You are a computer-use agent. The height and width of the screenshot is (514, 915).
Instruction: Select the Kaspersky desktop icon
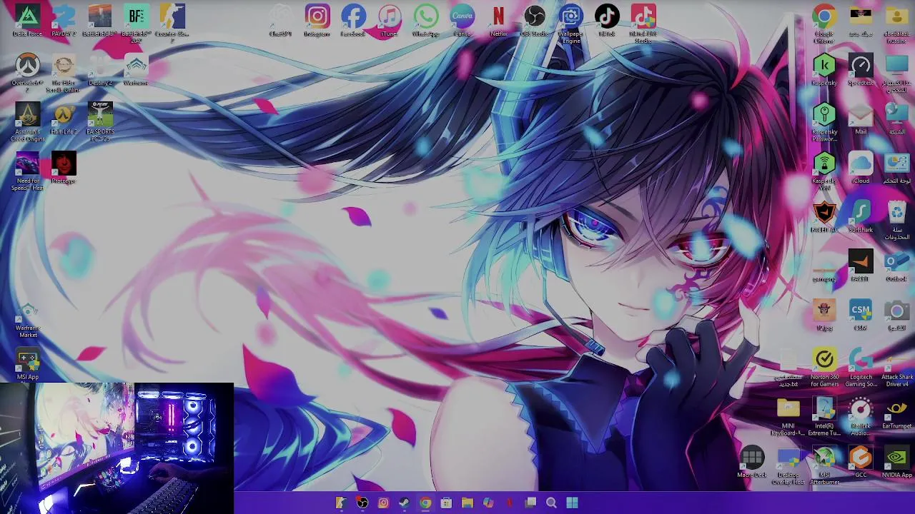click(824, 70)
